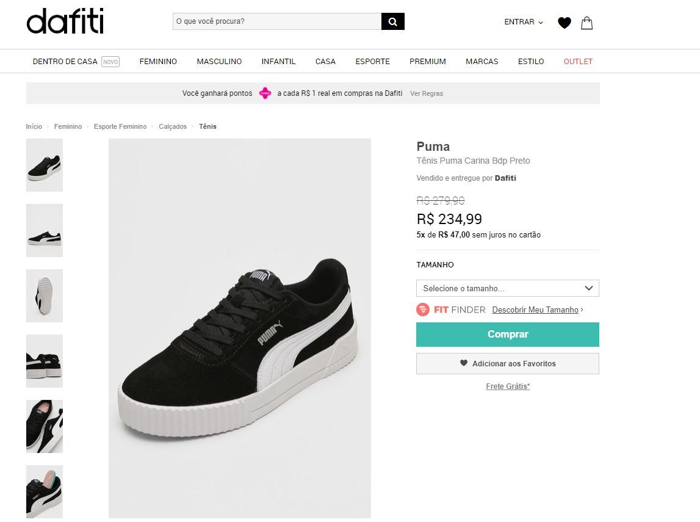Focus the O que você procura search field
700x522 pixels.
[x=277, y=21]
